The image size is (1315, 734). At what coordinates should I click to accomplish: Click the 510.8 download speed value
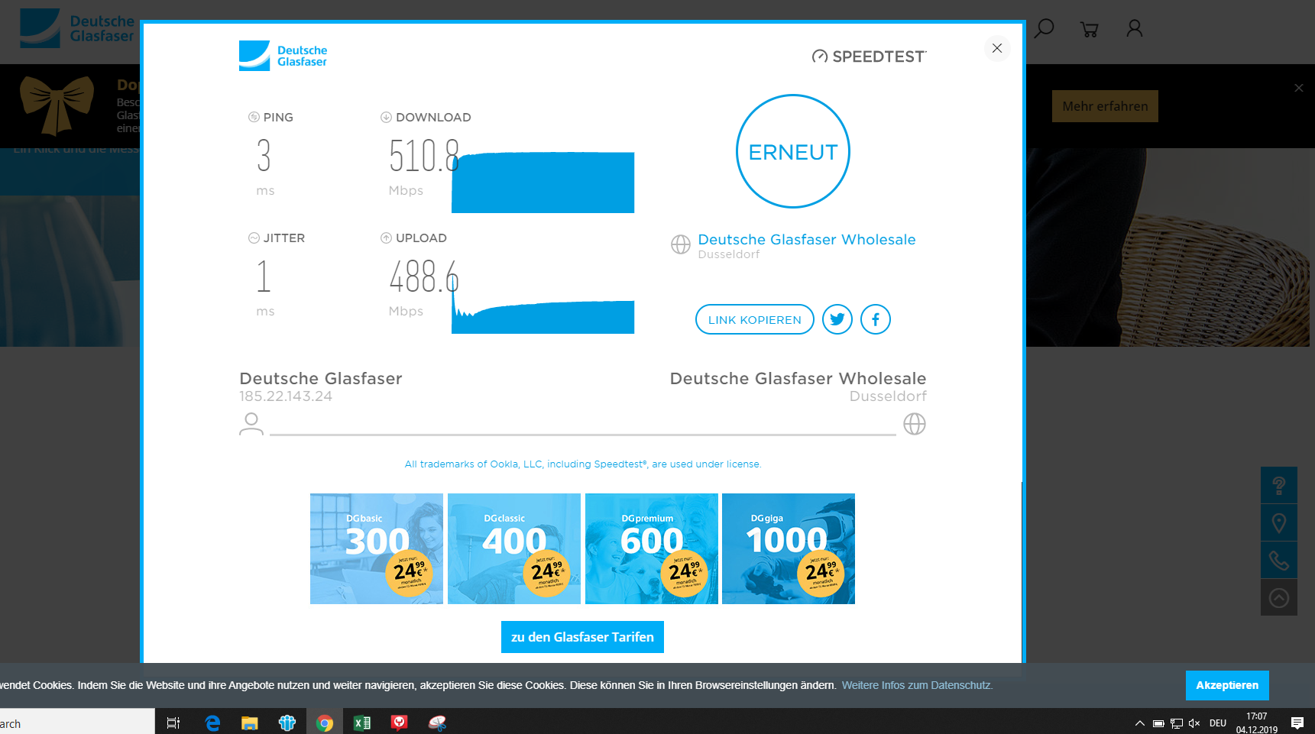423,156
